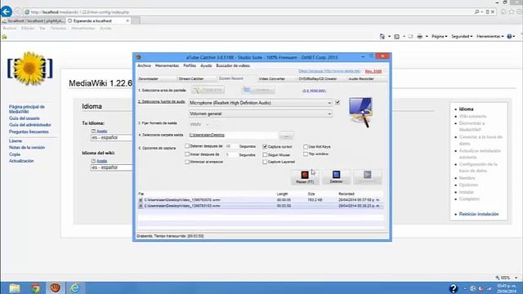Click the output folder path field
The width and height of the screenshot is (523, 294).
(233, 135)
